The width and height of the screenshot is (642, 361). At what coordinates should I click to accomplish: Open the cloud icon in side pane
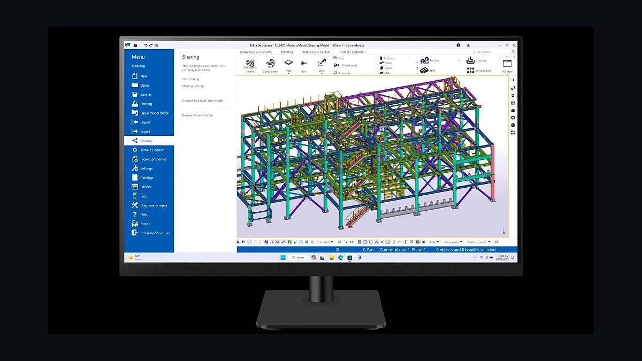(513, 110)
